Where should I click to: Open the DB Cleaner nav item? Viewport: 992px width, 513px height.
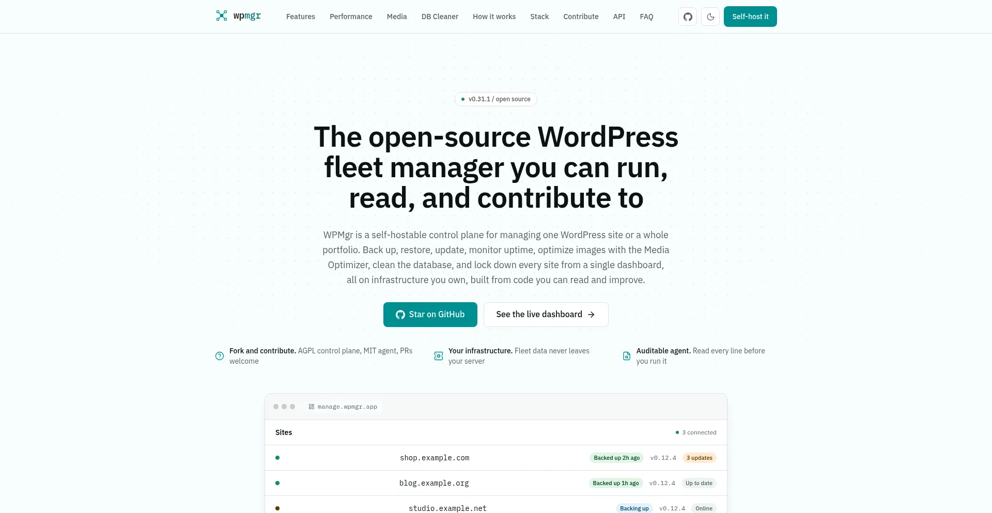pyautogui.click(x=440, y=17)
